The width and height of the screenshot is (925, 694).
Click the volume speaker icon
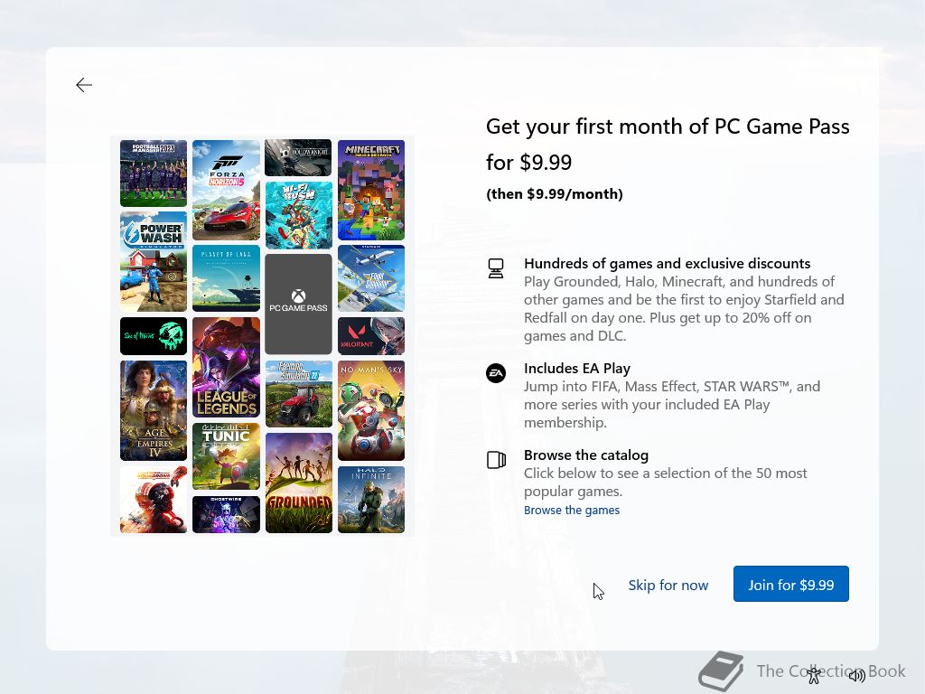(x=856, y=675)
